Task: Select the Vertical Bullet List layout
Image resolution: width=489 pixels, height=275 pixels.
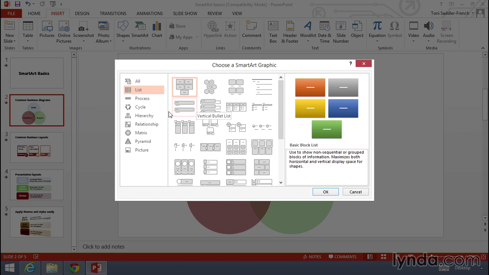Action: [185, 107]
